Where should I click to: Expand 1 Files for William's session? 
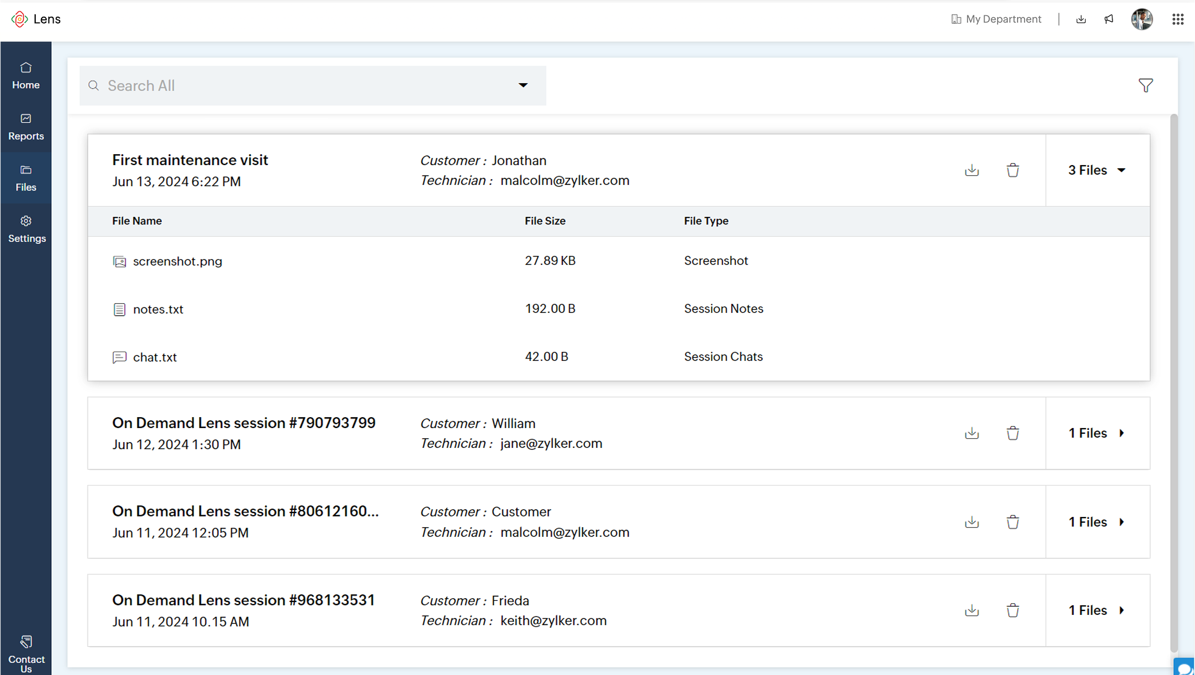1097,433
